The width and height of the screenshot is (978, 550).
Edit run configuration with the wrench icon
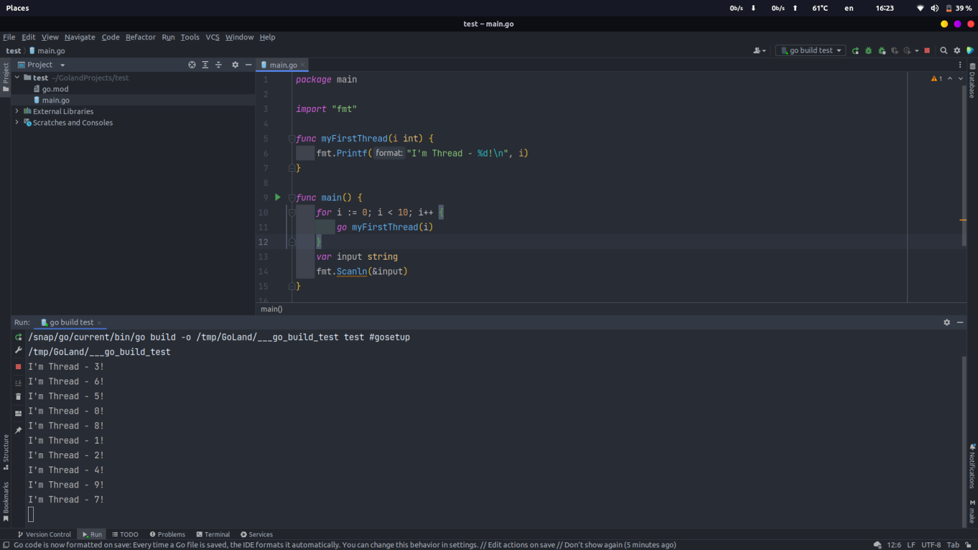pos(18,351)
